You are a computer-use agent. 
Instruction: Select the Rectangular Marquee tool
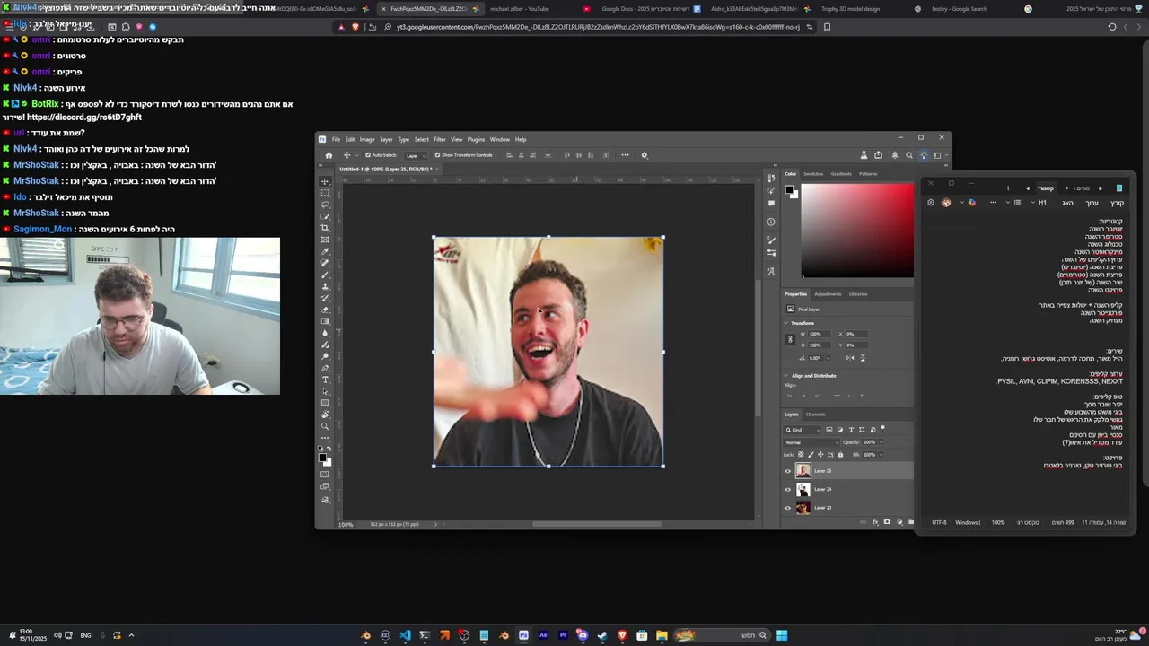(324, 193)
